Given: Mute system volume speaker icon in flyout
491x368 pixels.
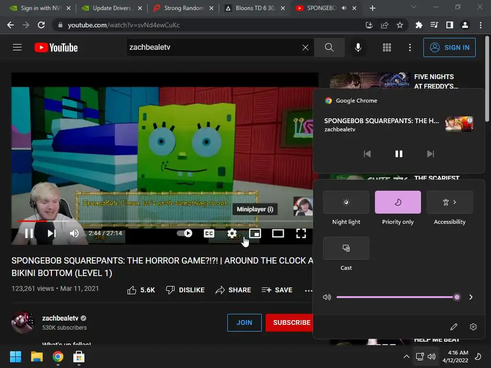Looking at the screenshot, I should 327,297.
